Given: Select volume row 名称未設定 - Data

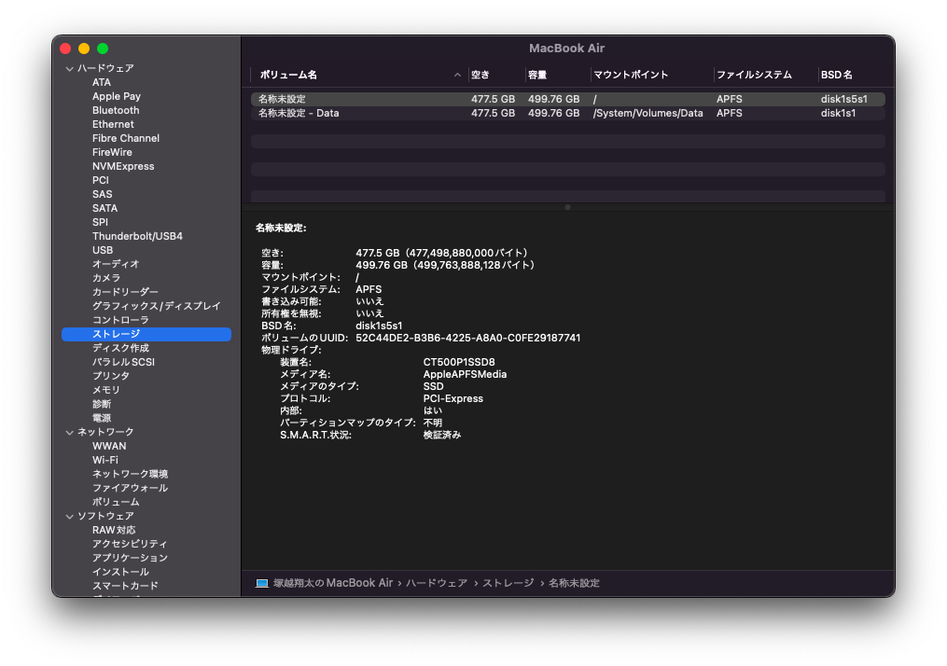Looking at the screenshot, I should (567, 113).
